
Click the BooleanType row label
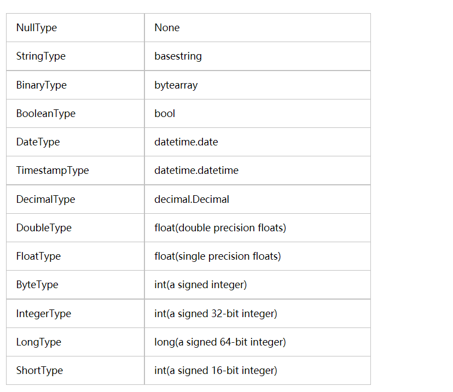pyautogui.click(x=45, y=113)
